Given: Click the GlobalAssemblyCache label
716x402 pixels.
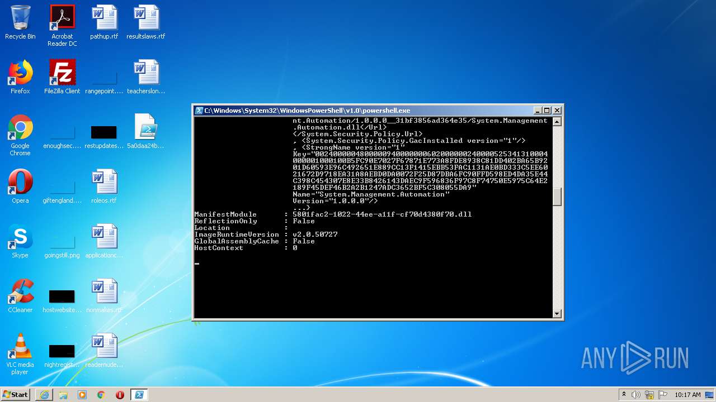Looking at the screenshot, I should (237, 241).
